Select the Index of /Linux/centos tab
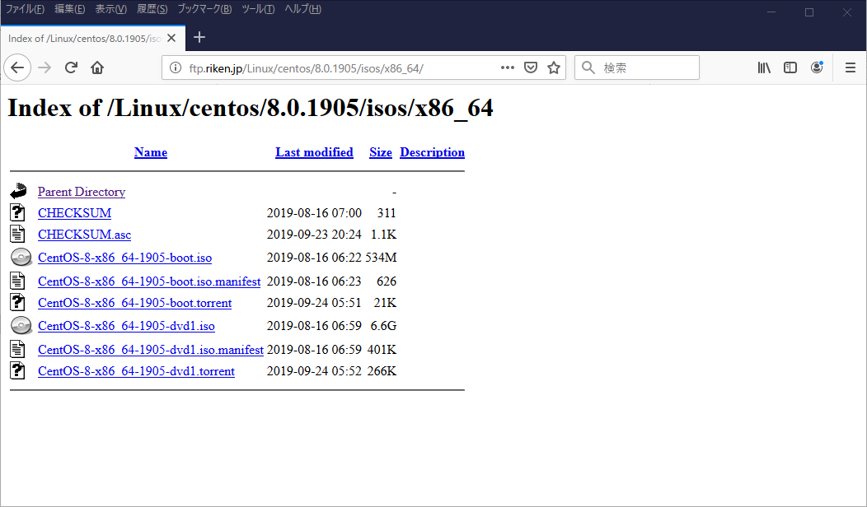Screen dimensions: 867x507 click(x=92, y=38)
